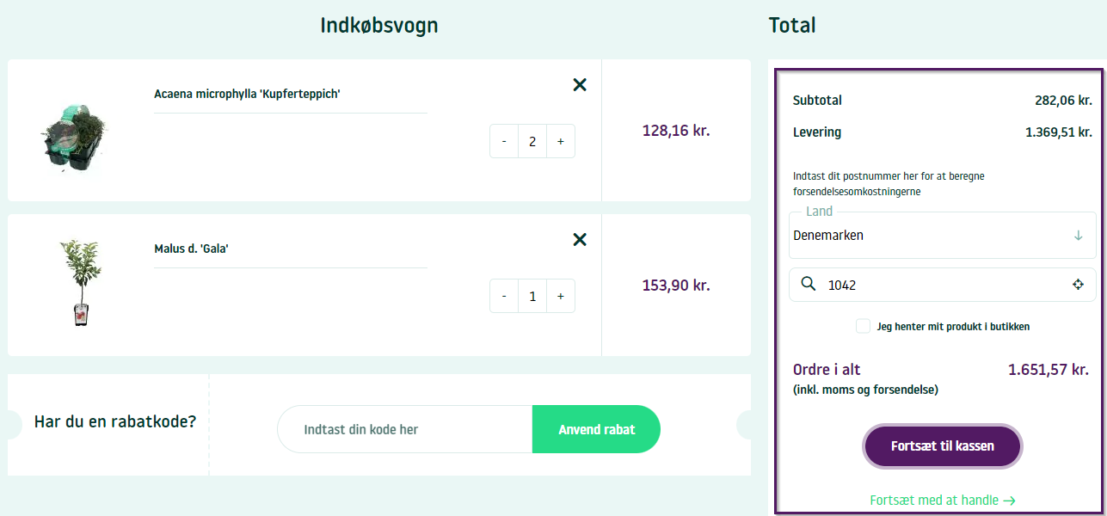Viewport: 1107px width, 516px height.
Task: Decrease quantity of Acaena microphylla
Action: [x=504, y=141]
